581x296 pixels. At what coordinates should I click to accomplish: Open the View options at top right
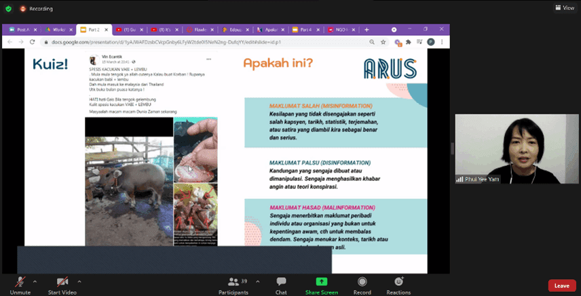coord(565,7)
